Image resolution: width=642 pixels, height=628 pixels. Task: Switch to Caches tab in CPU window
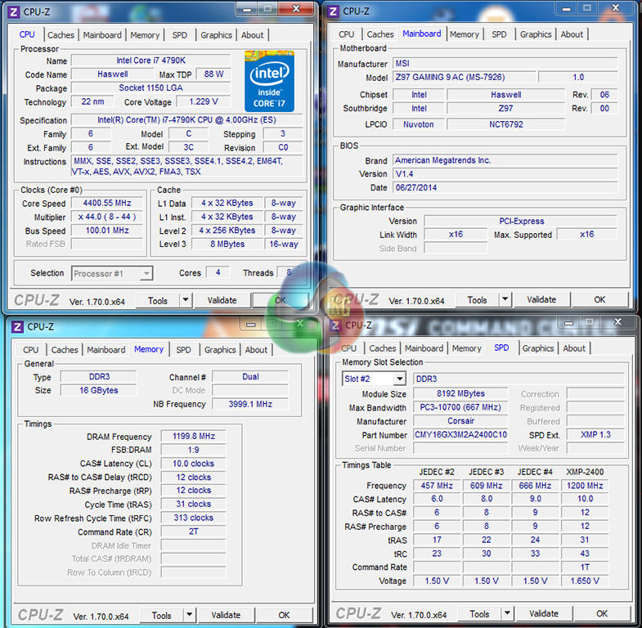tap(61, 35)
